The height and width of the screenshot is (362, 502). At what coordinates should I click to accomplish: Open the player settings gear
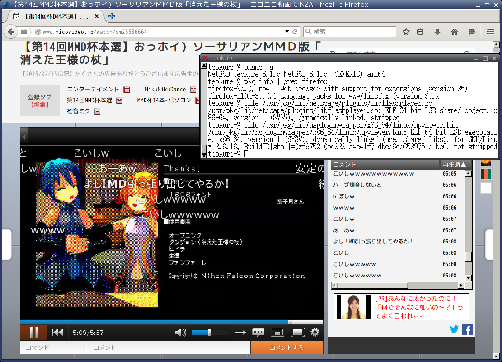pyautogui.click(x=315, y=332)
